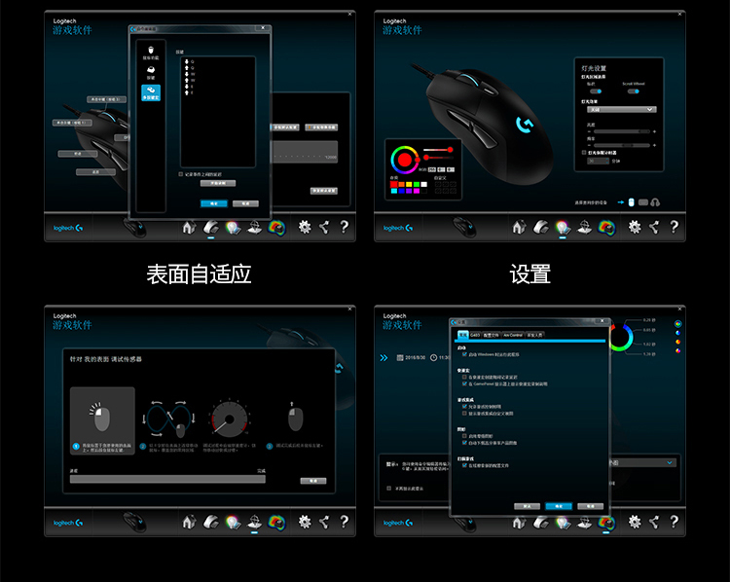Open the lighting effect dropdown
Screen dimensions: 730x582
[x=622, y=109]
